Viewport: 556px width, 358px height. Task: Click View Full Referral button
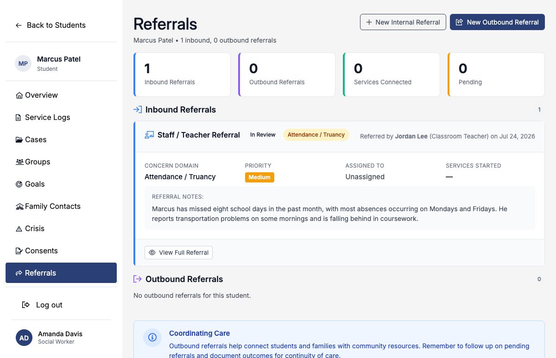(x=178, y=252)
